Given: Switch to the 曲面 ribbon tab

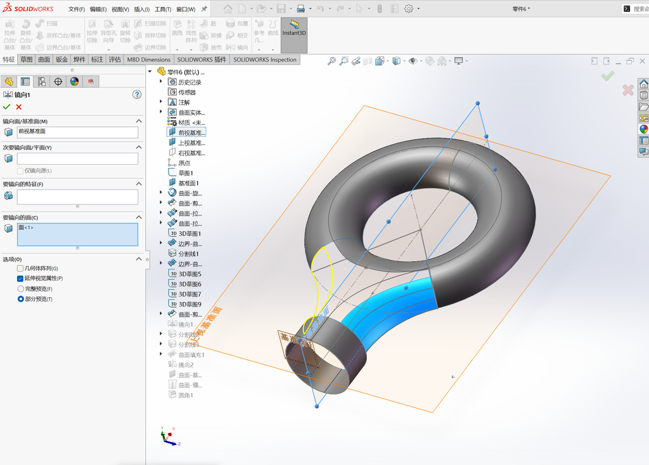Looking at the screenshot, I should pos(44,60).
